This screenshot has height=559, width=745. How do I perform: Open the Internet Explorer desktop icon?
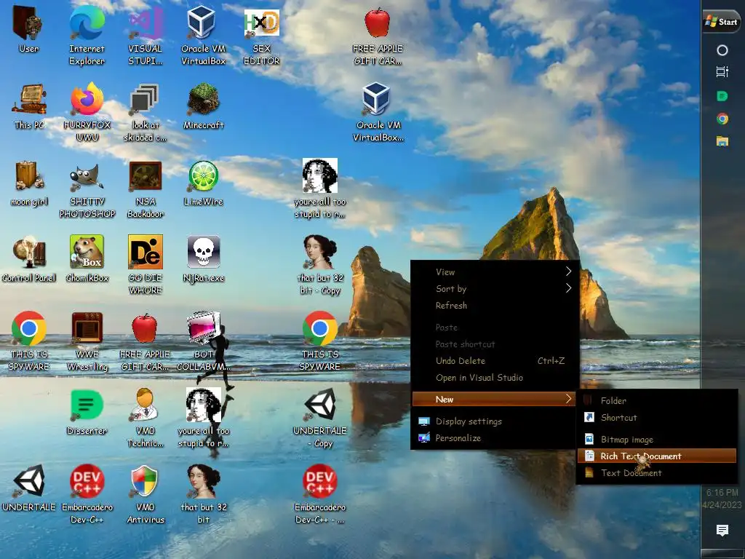click(87, 36)
